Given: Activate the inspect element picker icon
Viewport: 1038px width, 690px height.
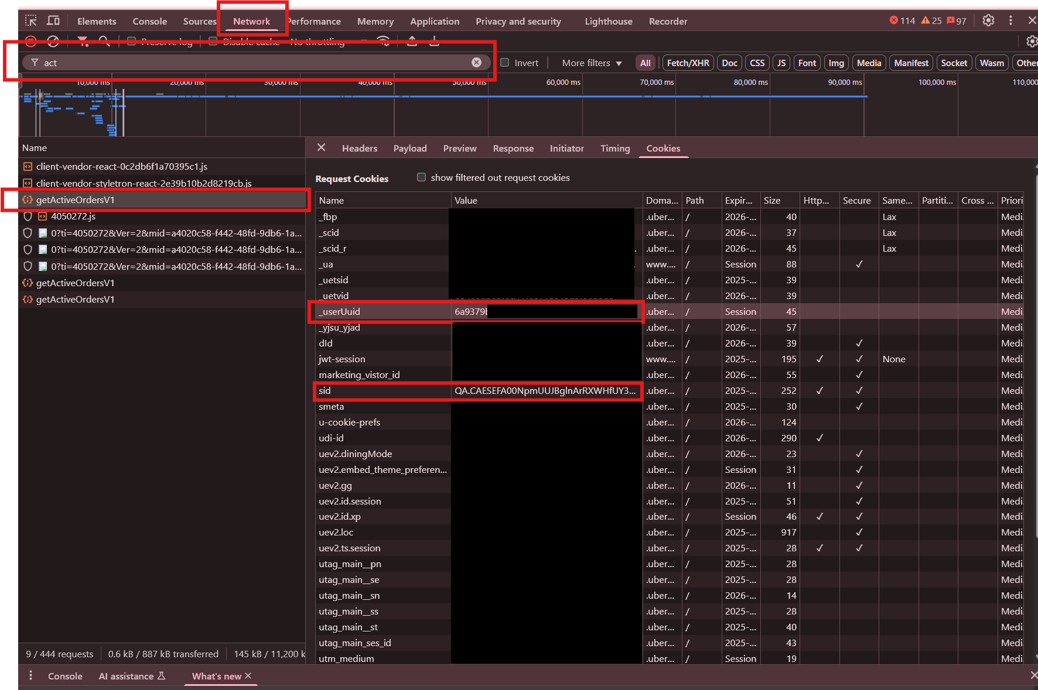Looking at the screenshot, I should point(31,21).
